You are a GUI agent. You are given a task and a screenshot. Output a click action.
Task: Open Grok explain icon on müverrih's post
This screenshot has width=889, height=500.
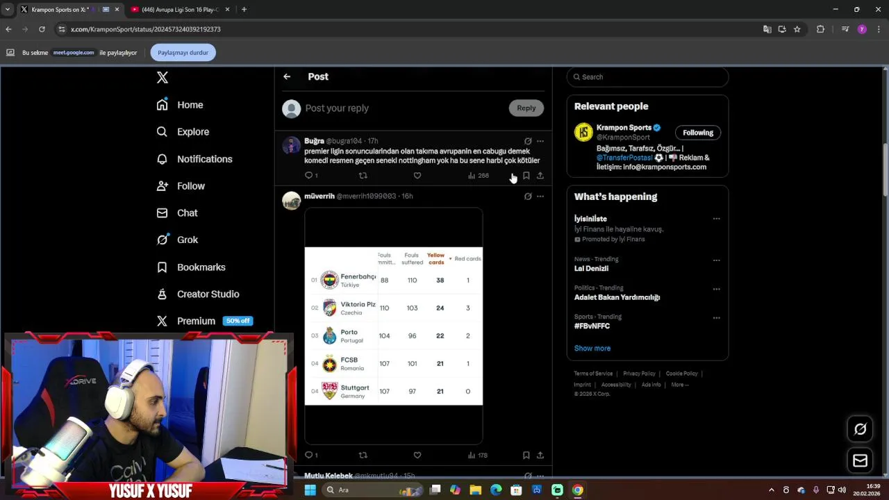pos(528,197)
